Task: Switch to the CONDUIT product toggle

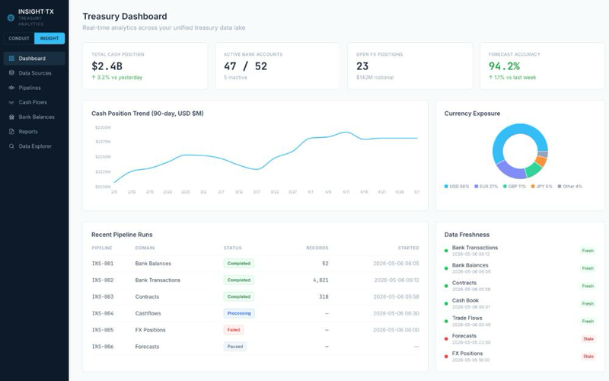Action: [x=19, y=39]
